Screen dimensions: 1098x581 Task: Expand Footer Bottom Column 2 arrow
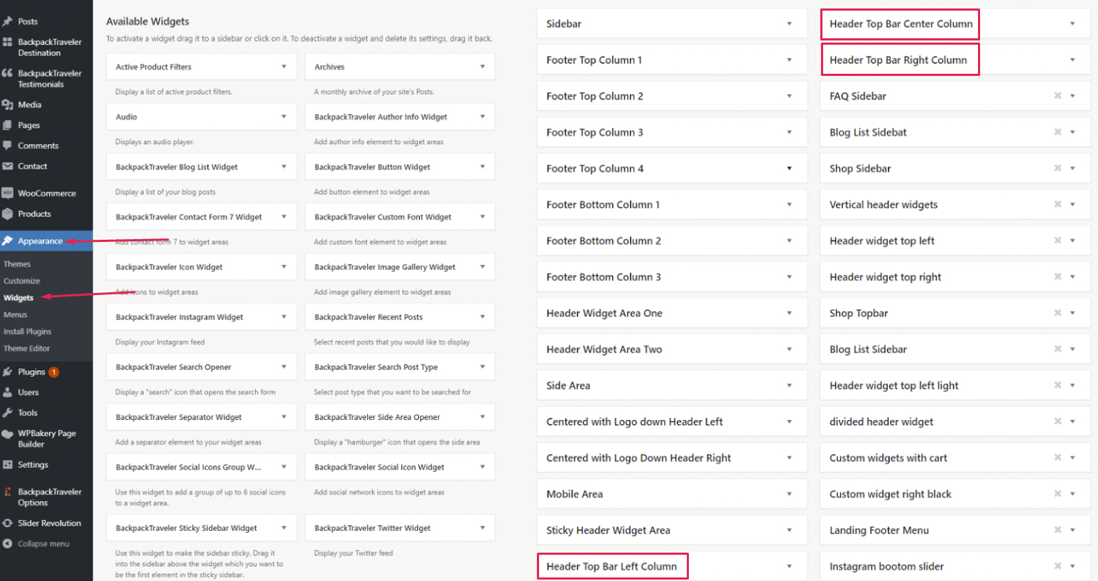[789, 240]
